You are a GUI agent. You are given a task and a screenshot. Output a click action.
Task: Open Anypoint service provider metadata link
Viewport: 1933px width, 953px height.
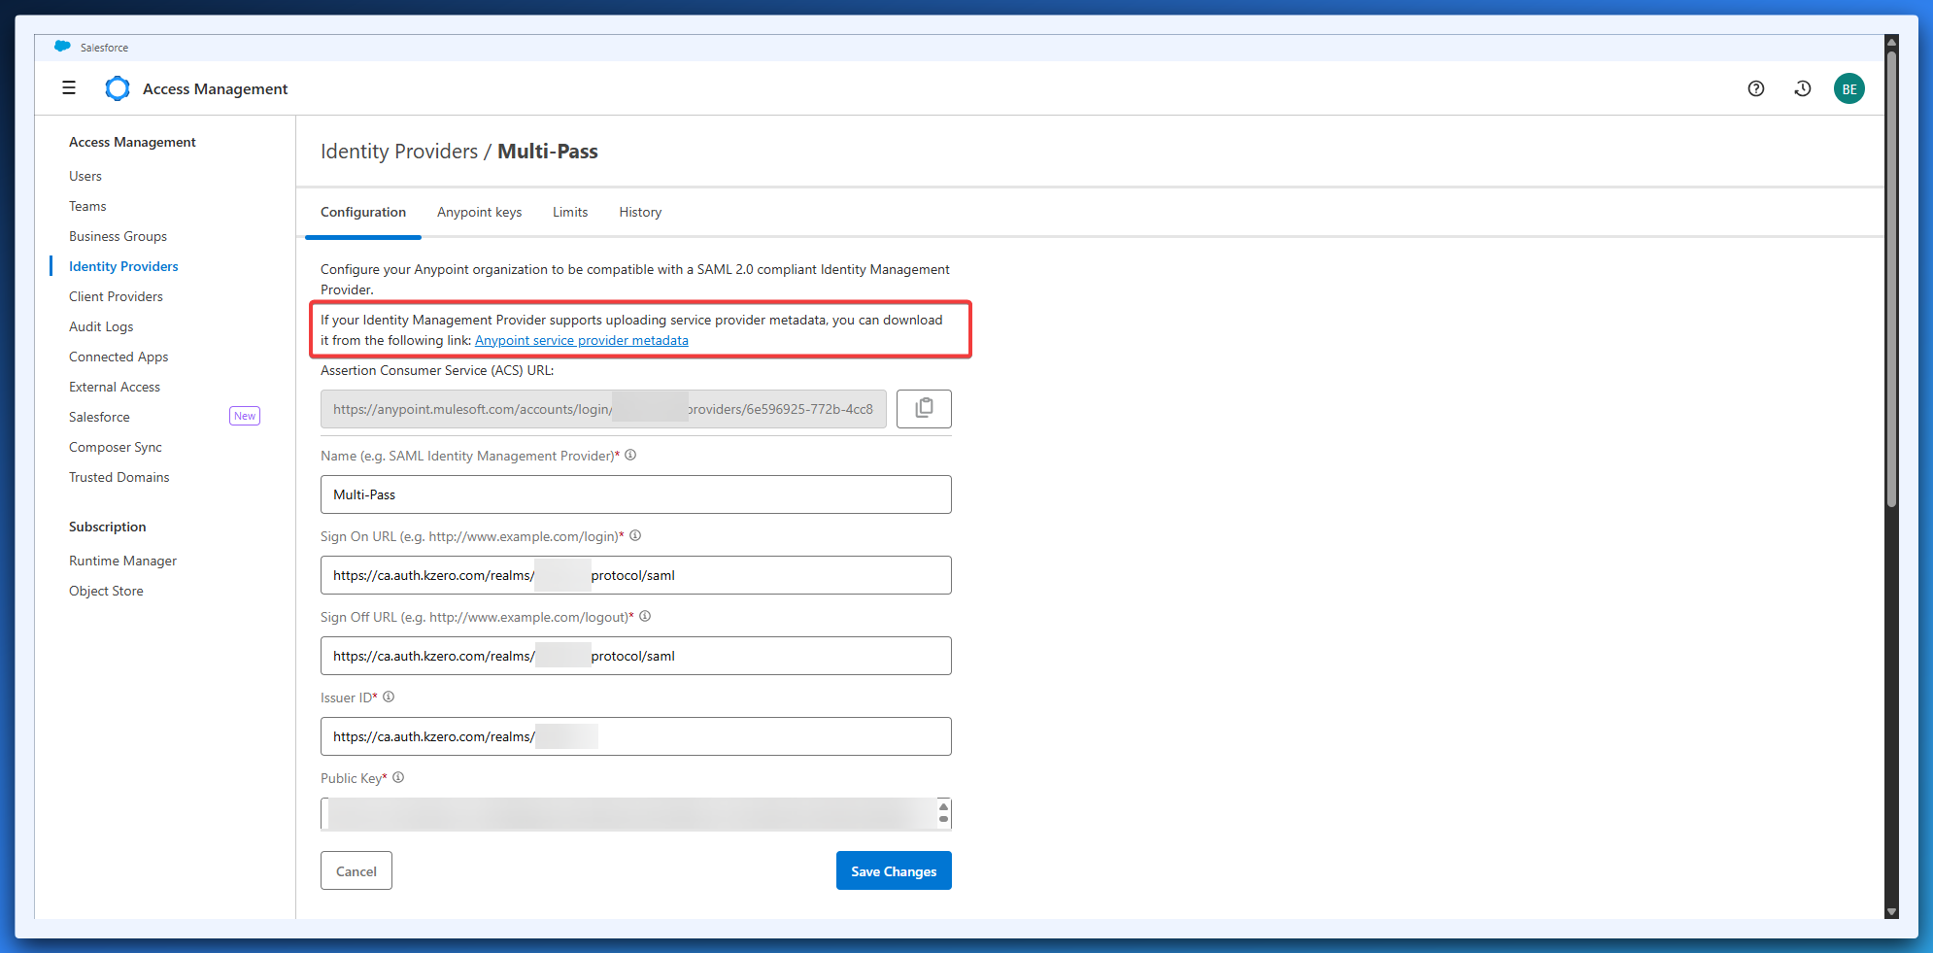click(x=581, y=340)
